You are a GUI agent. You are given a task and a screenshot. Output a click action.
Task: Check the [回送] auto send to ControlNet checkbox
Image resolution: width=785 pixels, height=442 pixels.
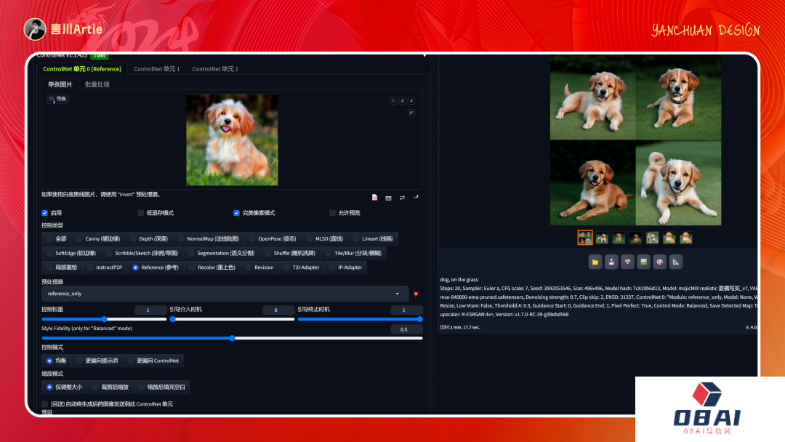[x=45, y=404]
